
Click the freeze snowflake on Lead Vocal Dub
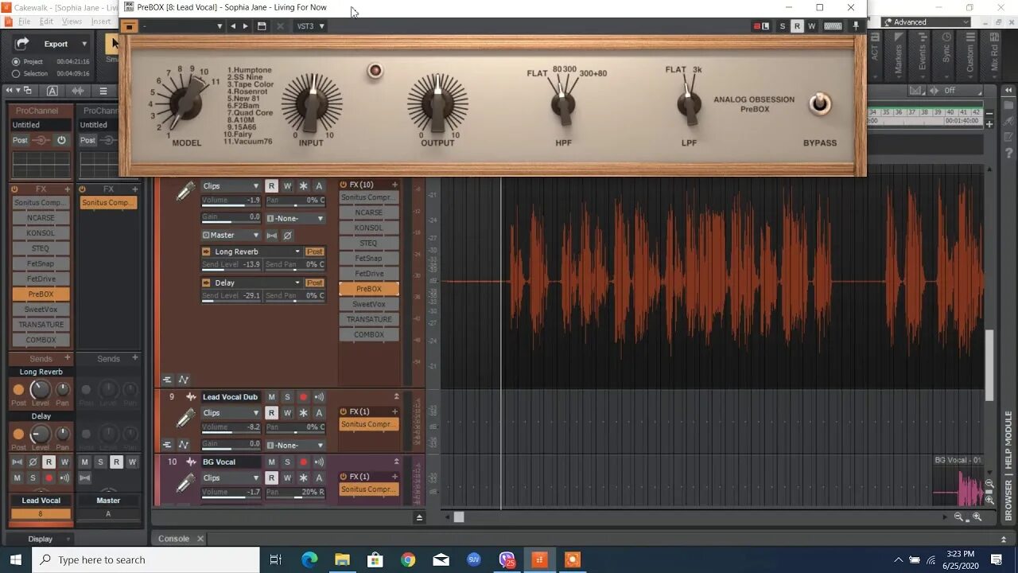point(303,412)
